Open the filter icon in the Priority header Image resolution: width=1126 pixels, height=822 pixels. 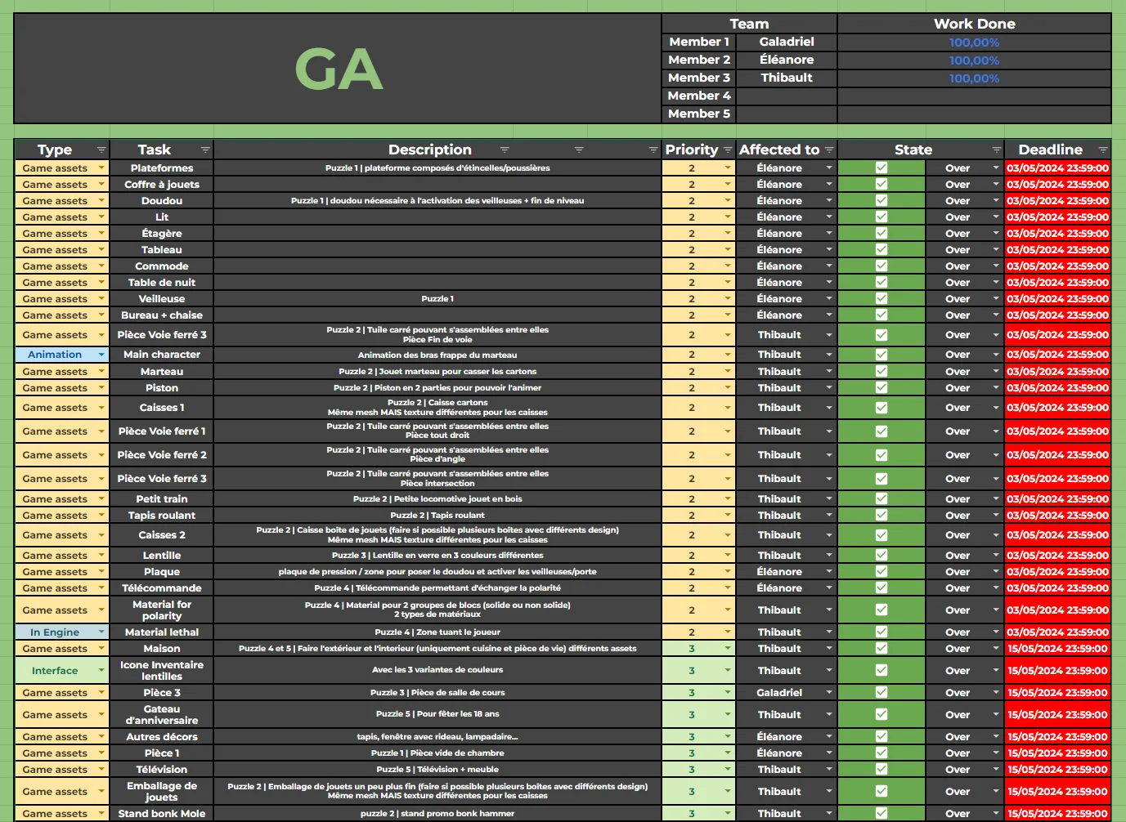pos(727,150)
